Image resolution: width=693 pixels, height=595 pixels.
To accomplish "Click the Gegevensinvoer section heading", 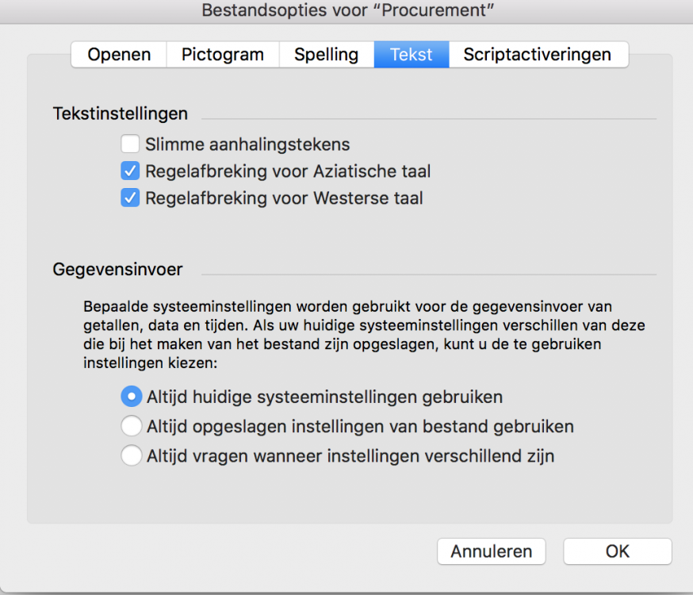I will (117, 270).
